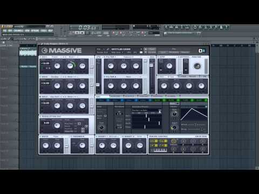Toggle the OSC1 section on/off switch
259x194 pixels.
[40, 57]
